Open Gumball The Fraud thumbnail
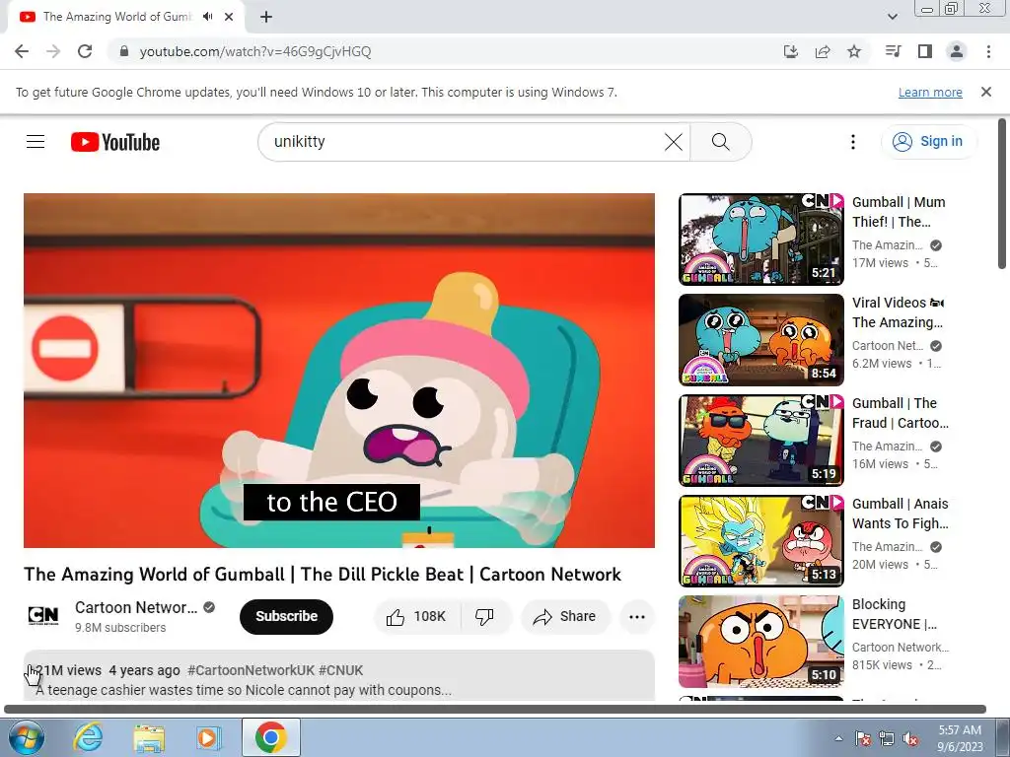The image size is (1010, 757). pyautogui.click(x=760, y=440)
